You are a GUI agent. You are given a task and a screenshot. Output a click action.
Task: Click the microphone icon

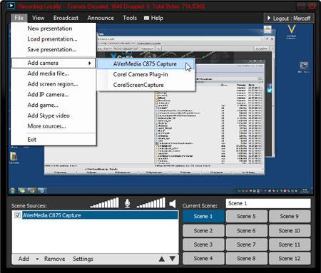[128, 203]
